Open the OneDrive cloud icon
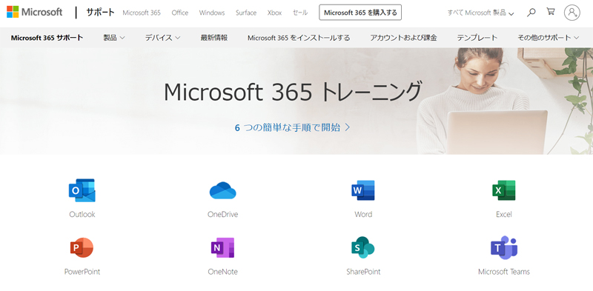This screenshot has height=291, width=593. pos(223,190)
